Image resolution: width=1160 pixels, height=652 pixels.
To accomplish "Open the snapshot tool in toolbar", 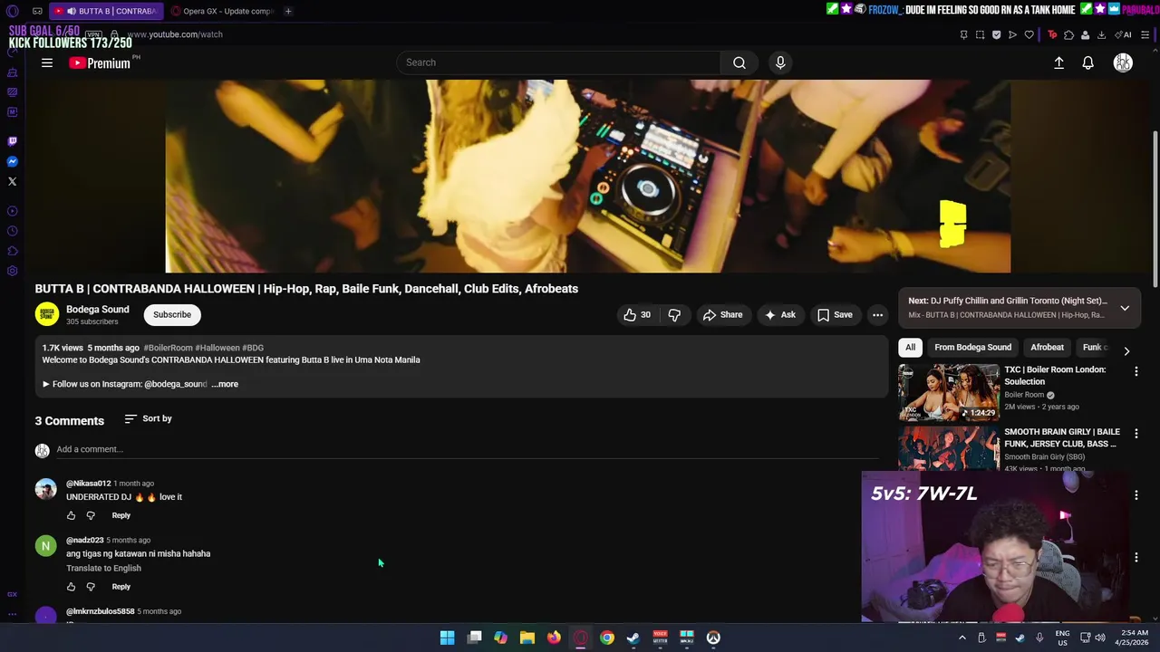I will click(x=980, y=34).
